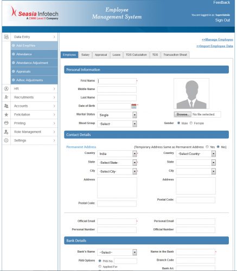Click the Middle Name input field
The height and width of the screenshot is (271, 237).
117,89
